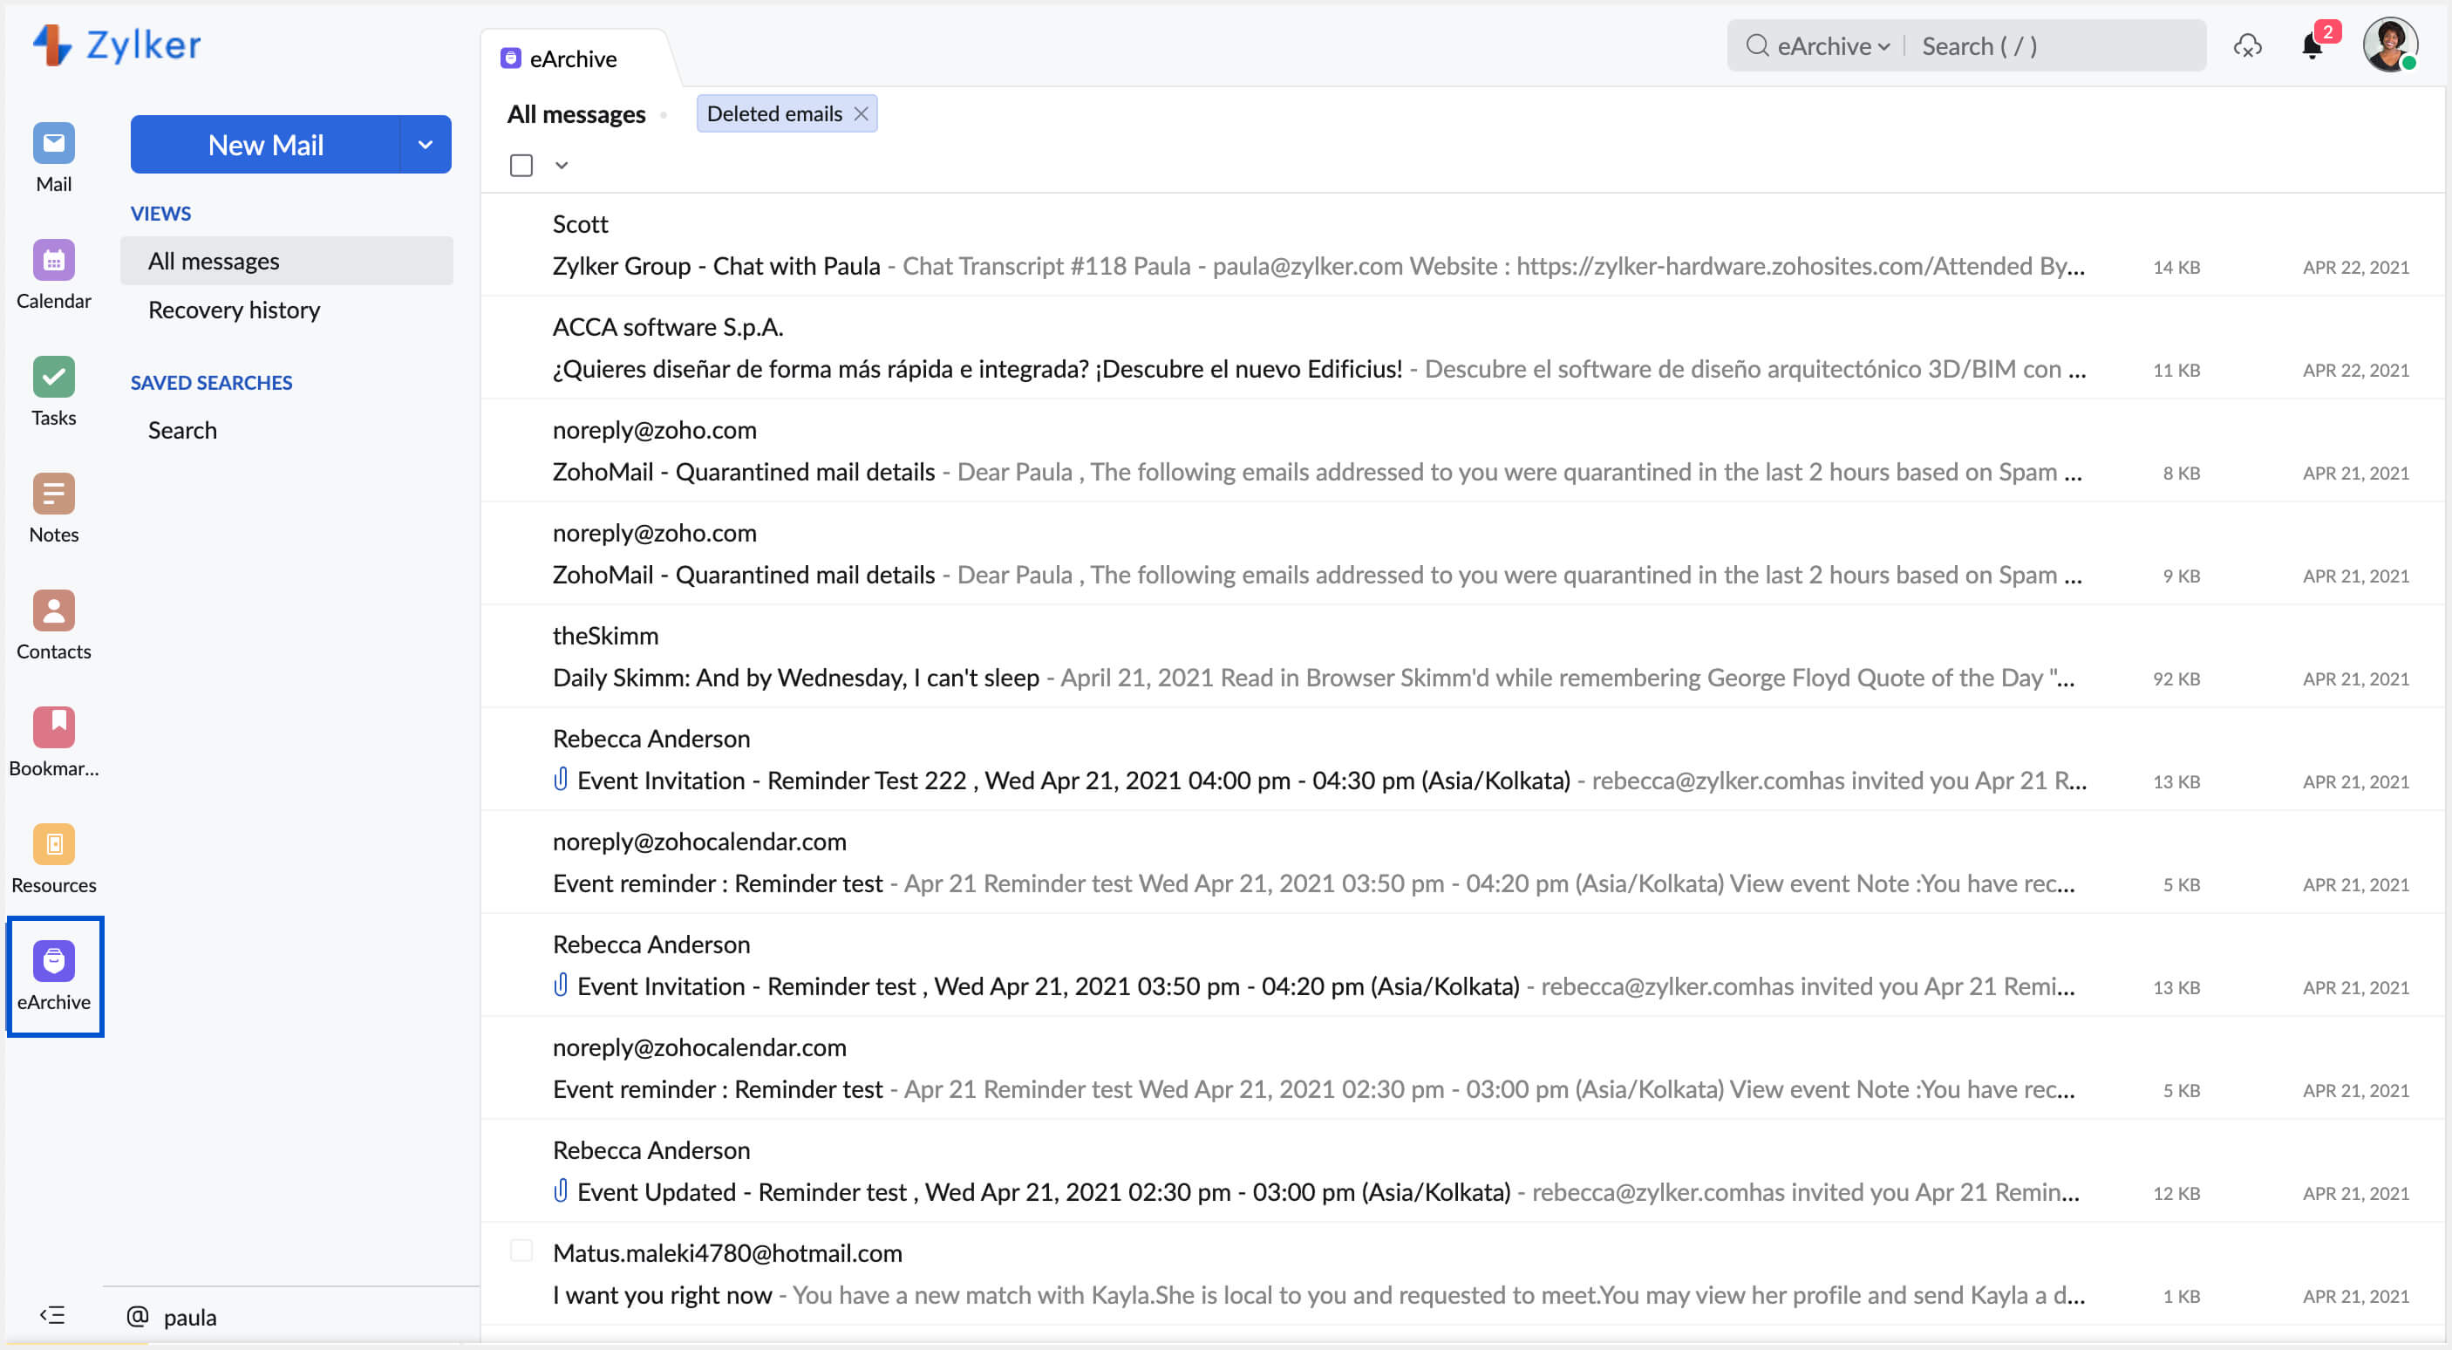Expand the New Mail dropdown arrow
Screen dimensions: 2452x1350
425,145
